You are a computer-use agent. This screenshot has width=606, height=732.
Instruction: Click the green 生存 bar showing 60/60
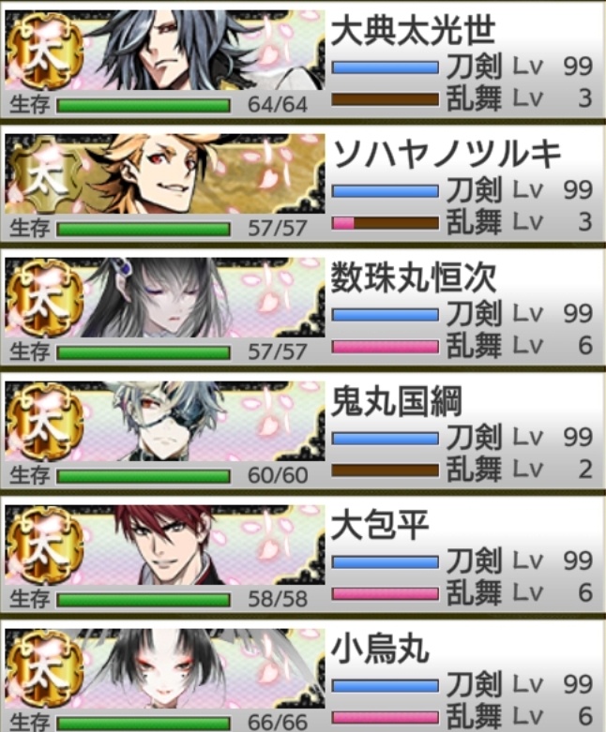coord(144,476)
